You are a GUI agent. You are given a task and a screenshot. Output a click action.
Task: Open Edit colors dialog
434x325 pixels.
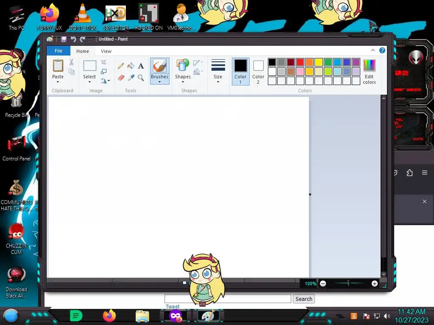pos(369,72)
